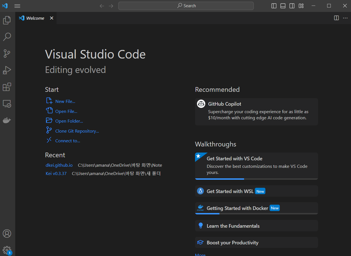Click the Open File icon

point(49,110)
